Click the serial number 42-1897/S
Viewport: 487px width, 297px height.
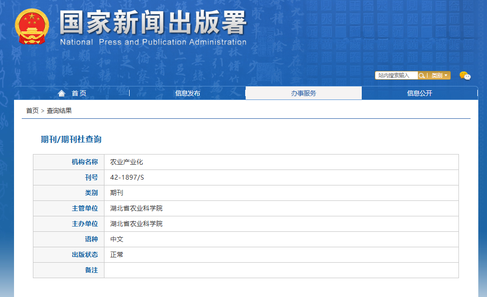point(127,177)
